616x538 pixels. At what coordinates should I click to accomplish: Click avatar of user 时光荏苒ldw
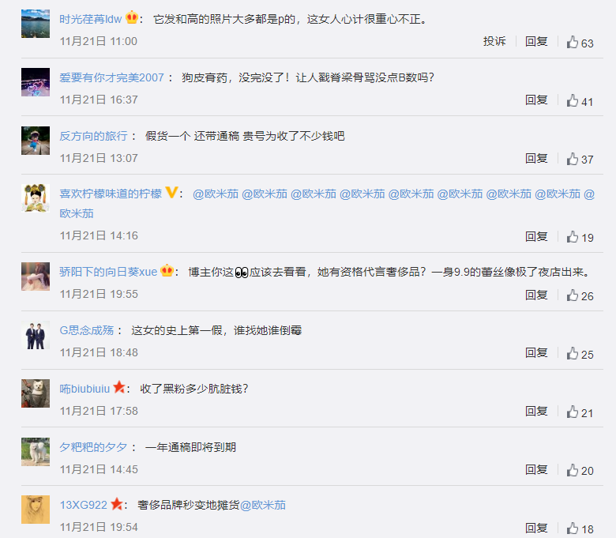pos(36,24)
